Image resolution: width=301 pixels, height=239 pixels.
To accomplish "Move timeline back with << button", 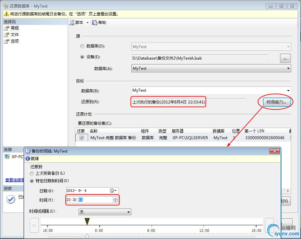I will 34,225.
